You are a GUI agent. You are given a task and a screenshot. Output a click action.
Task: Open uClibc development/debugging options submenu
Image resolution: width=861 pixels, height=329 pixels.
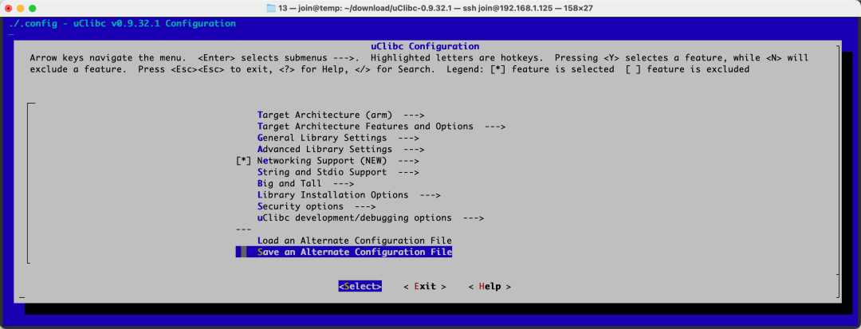coord(370,218)
